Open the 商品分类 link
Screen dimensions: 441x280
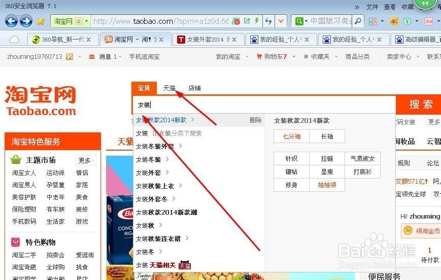click(x=357, y=57)
